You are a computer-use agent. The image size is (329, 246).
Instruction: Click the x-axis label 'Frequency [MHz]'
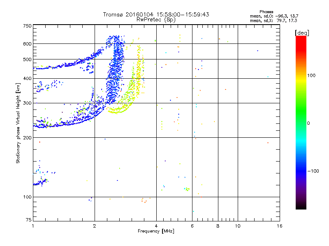tap(156, 231)
